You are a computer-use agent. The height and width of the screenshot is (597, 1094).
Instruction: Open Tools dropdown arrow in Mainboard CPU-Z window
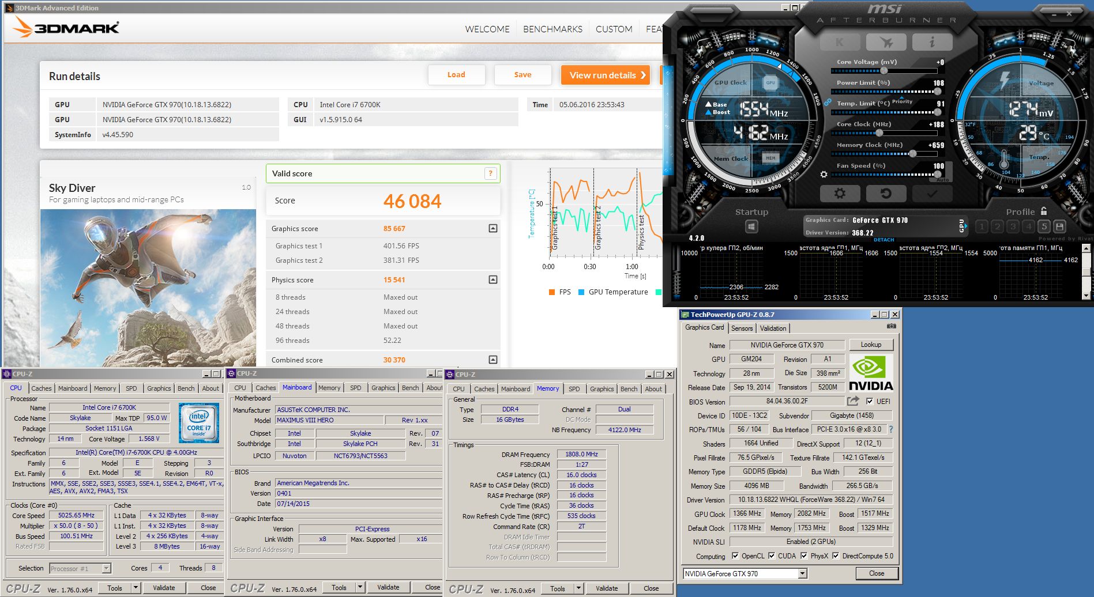pyautogui.click(x=360, y=587)
